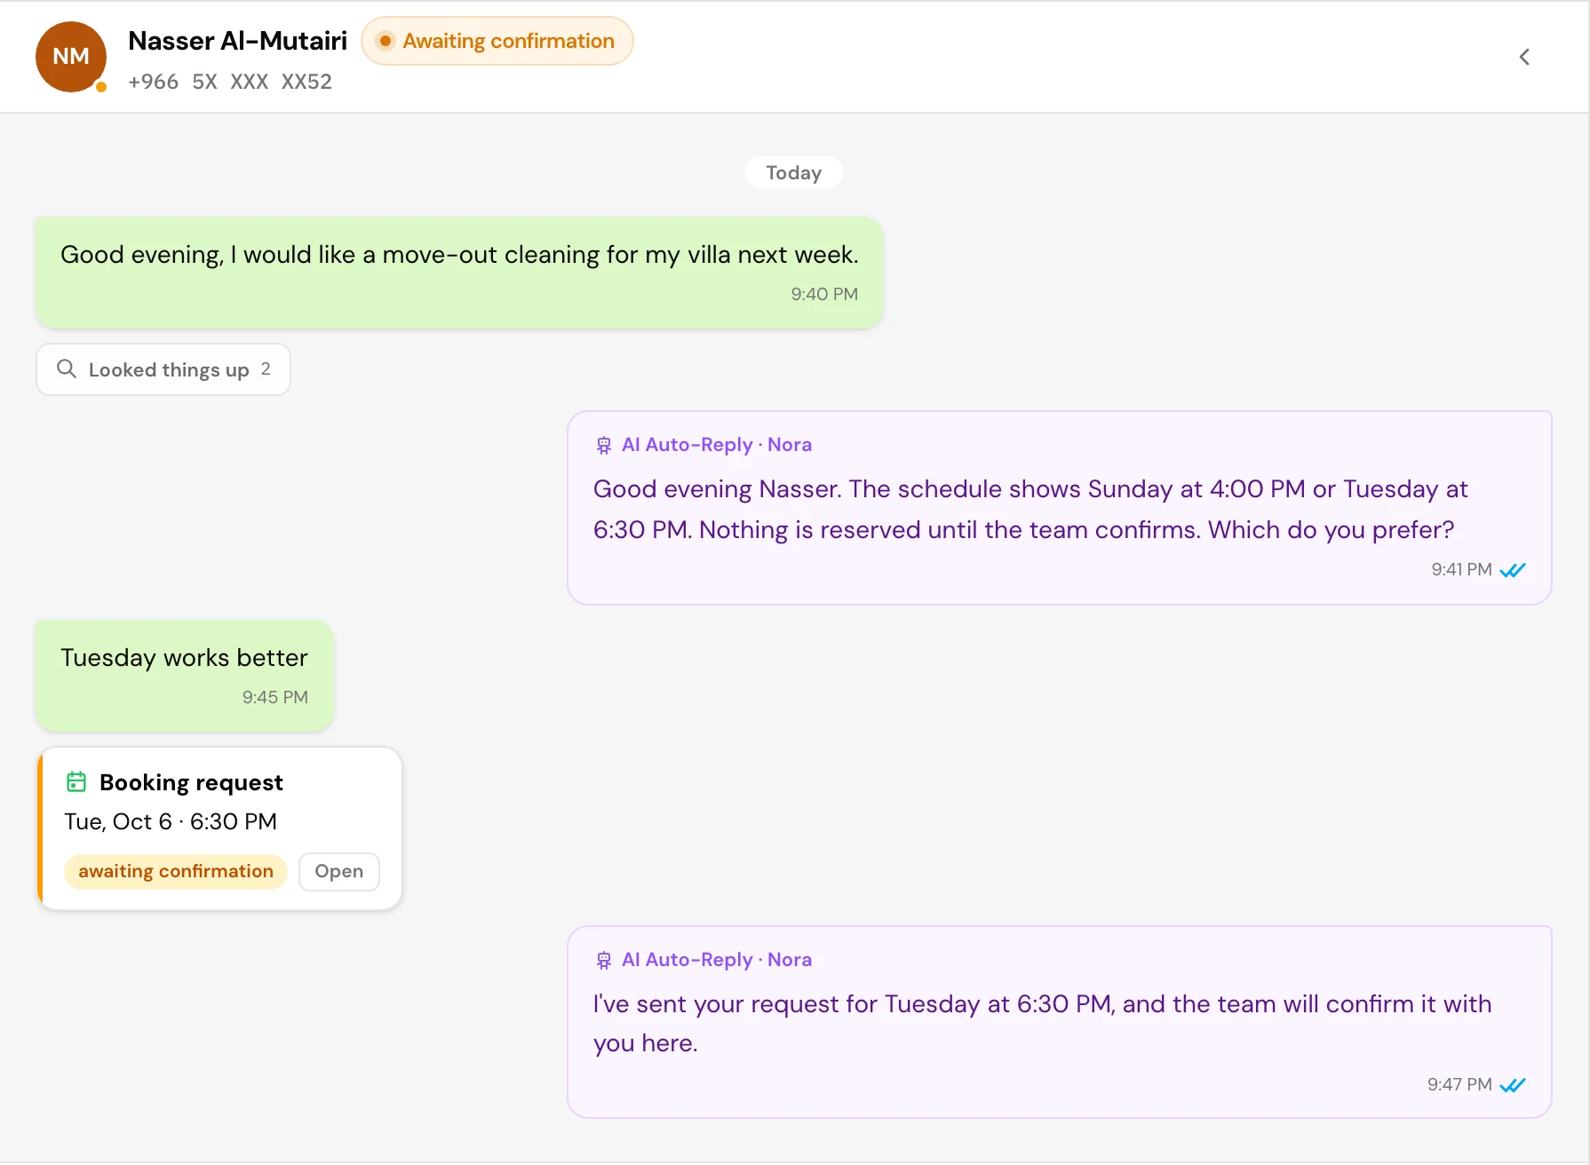The height and width of the screenshot is (1165, 1590).
Task: Select the Nasser Al-Mutairi contact name
Action: pyautogui.click(x=238, y=41)
